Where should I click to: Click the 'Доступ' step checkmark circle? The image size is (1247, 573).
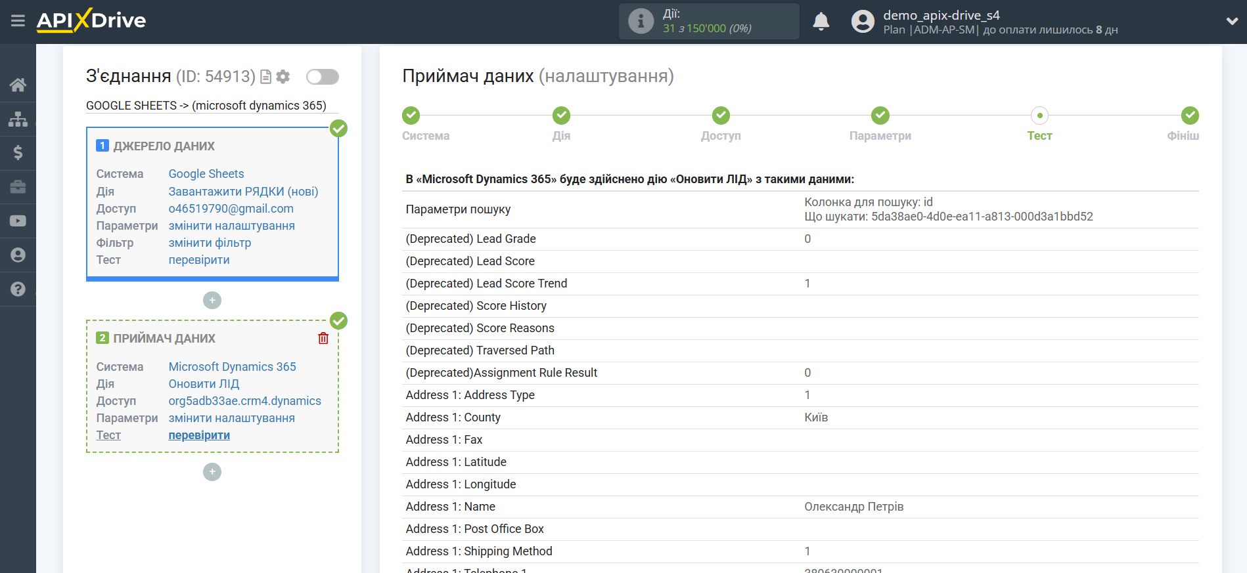[721, 116]
